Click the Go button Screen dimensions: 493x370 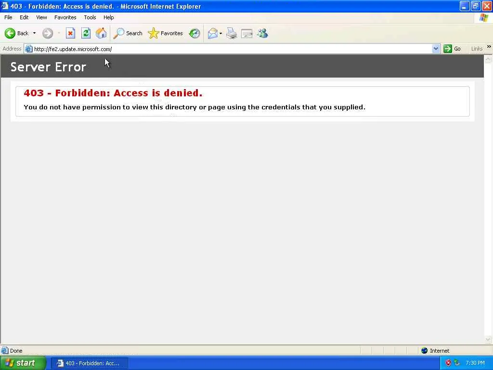[452, 49]
